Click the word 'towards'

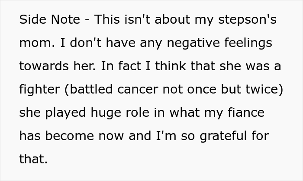click(44, 66)
